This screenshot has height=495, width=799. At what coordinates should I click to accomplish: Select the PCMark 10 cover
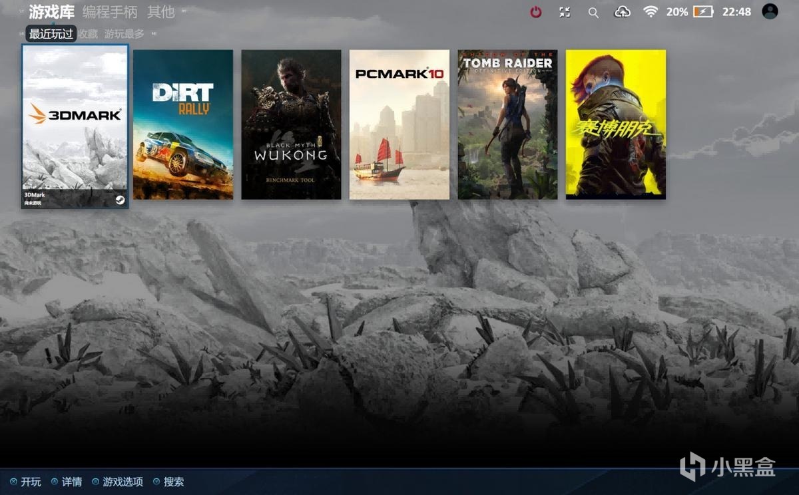click(x=400, y=124)
